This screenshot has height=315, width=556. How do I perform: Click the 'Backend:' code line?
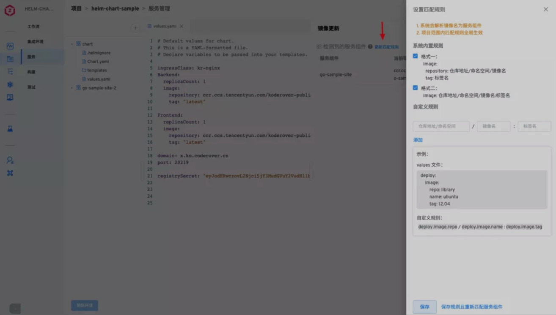(169, 75)
